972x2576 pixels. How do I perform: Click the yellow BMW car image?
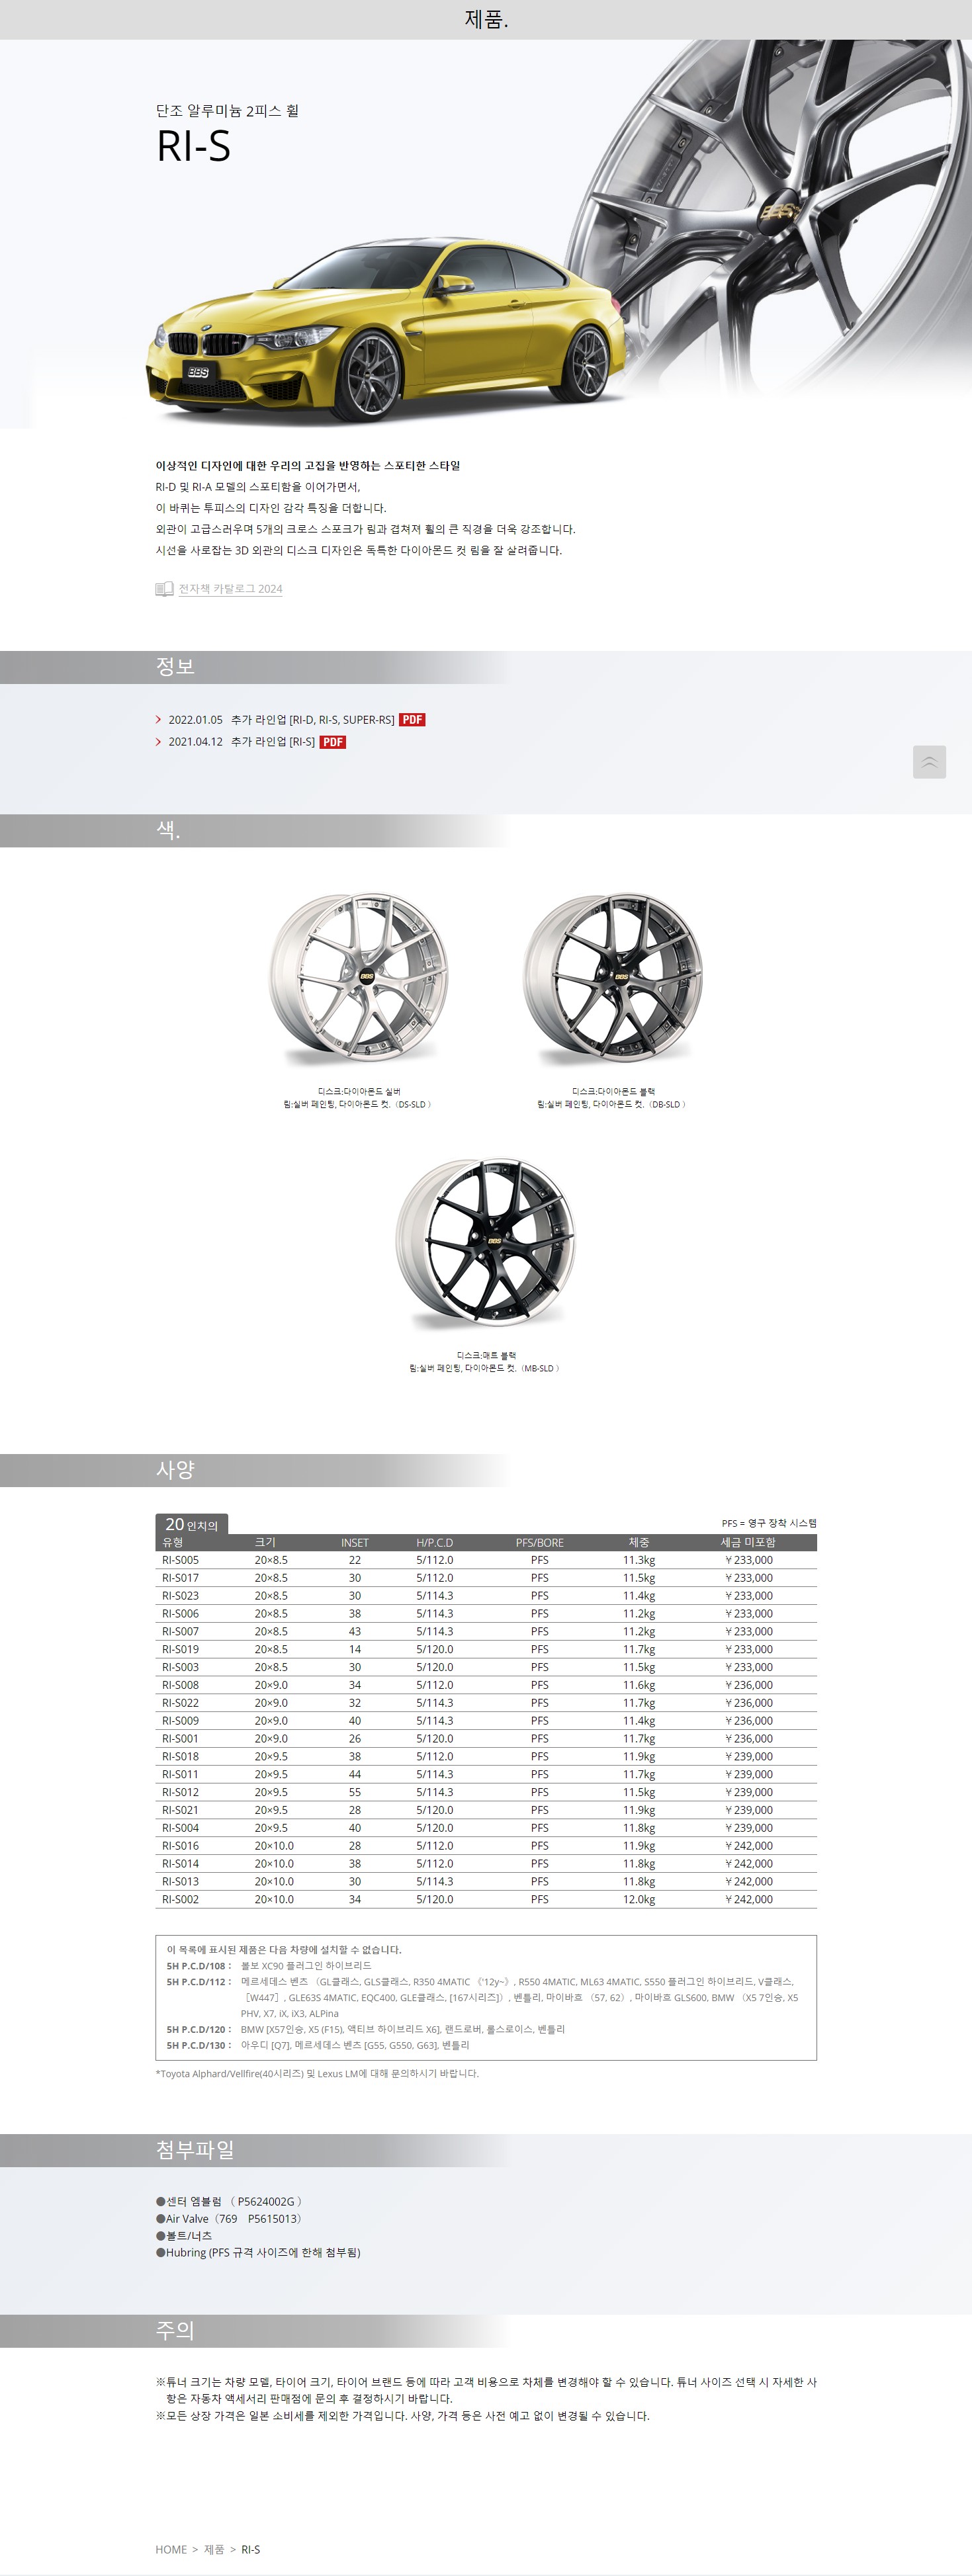pos(388,330)
